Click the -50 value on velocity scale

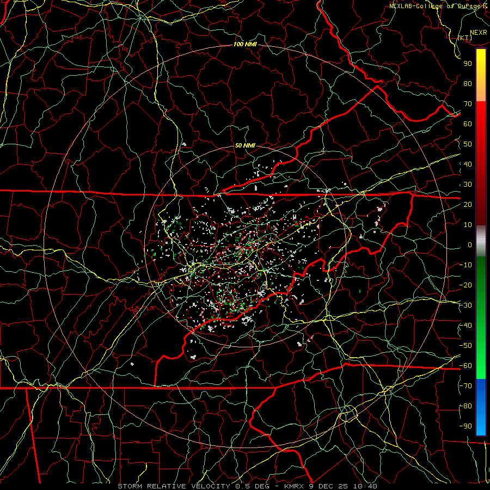click(465, 346)
